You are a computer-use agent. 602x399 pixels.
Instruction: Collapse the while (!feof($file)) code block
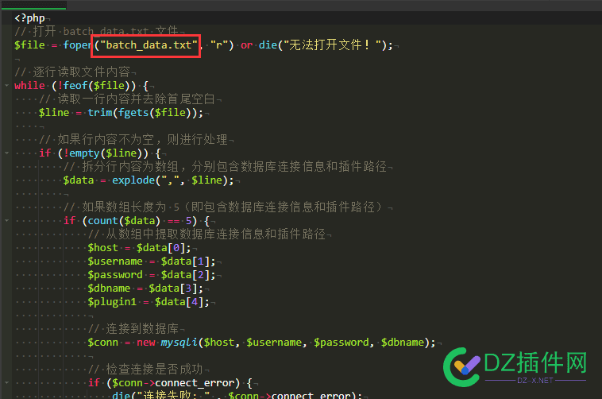pos(7,85)
